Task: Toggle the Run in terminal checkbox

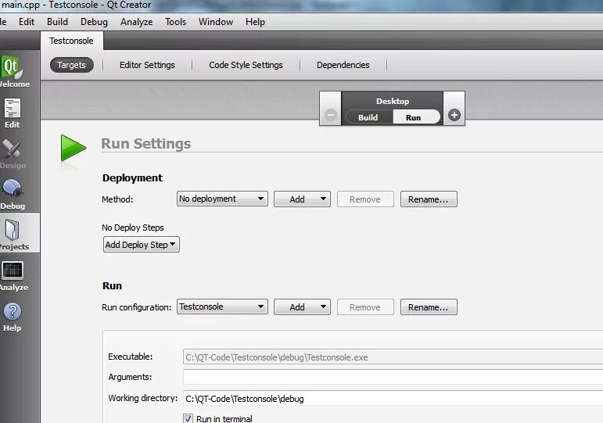Action: point(188,418)
